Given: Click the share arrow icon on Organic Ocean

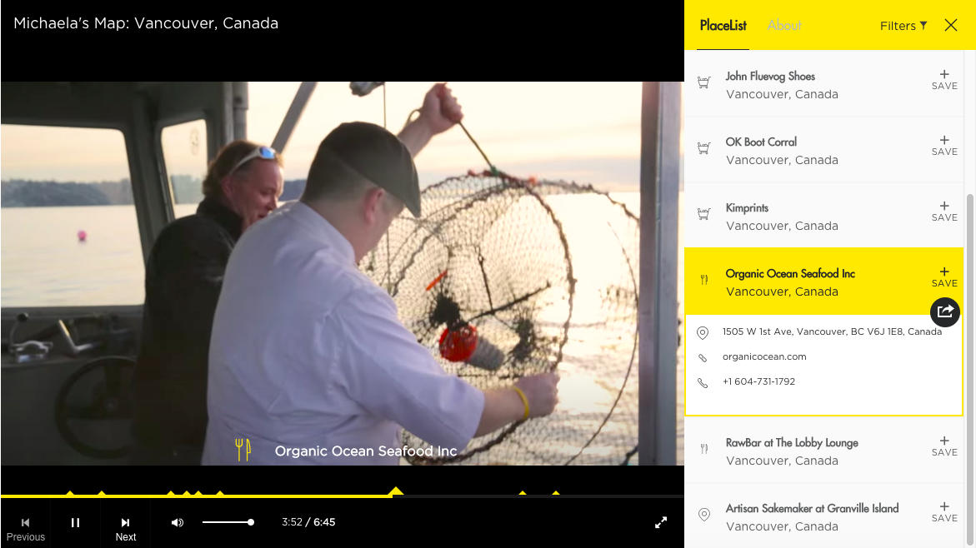Looking at the screenshot, I should (x=945, y=311).
